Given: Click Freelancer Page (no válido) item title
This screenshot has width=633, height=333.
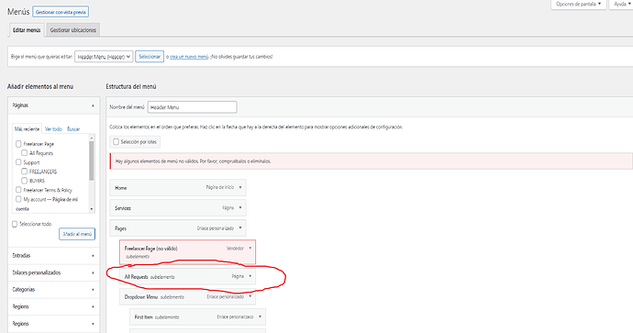Looking at the screenshot, I should [151, 249].
